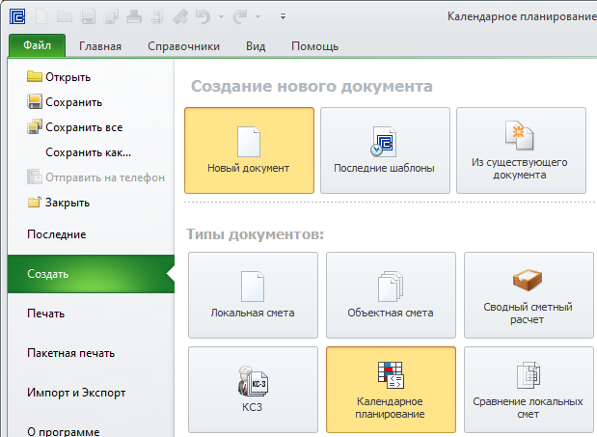597x437 pixels.
Task: Select the Создать section
Action: [x=91, y=274]
